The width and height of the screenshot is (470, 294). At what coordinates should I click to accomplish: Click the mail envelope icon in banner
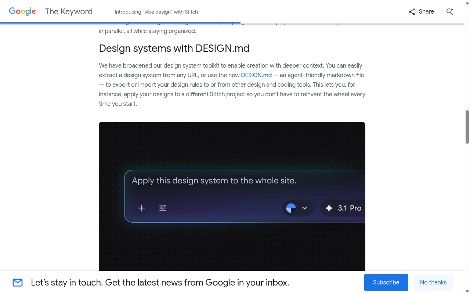(x=18, y=283)
